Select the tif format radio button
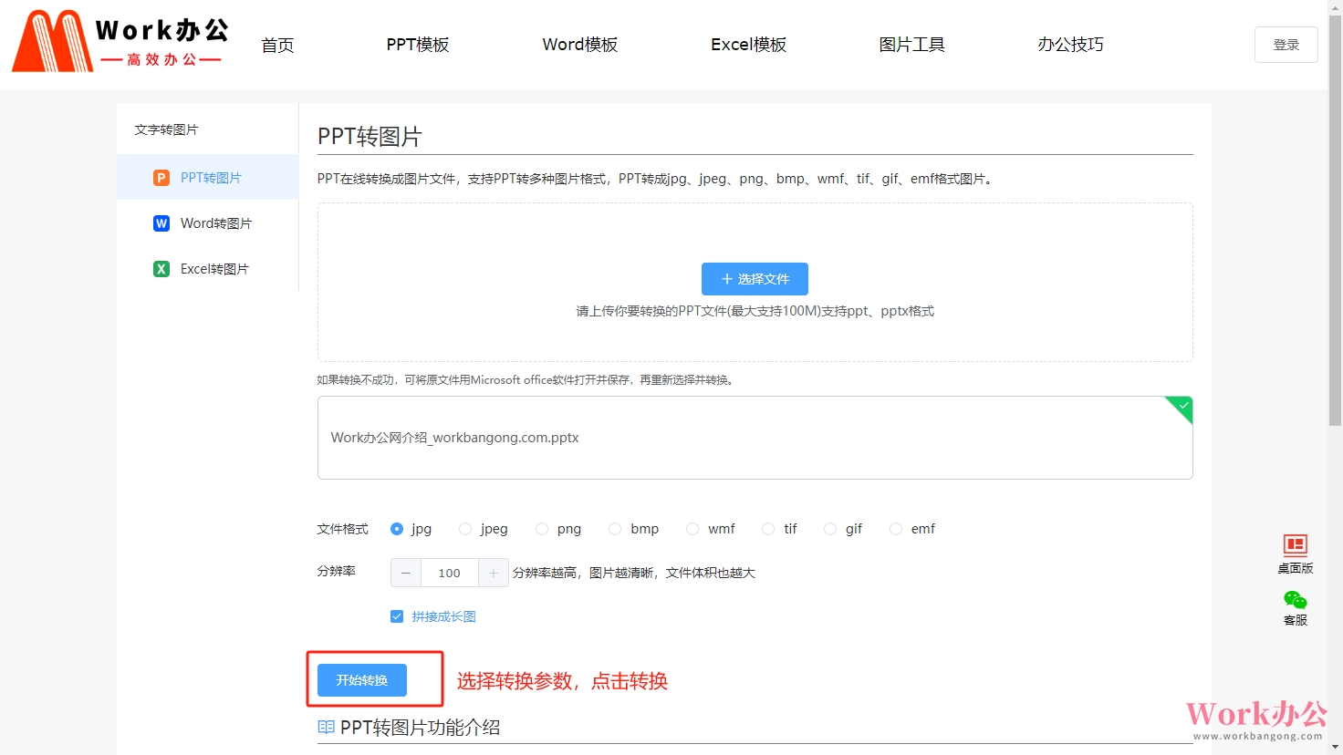 (768, 529)
